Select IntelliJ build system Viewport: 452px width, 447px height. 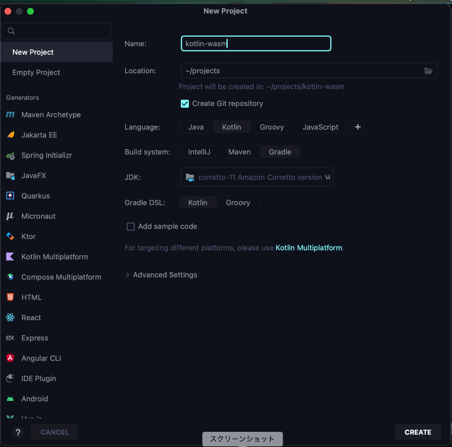click(x=199, y=152)
